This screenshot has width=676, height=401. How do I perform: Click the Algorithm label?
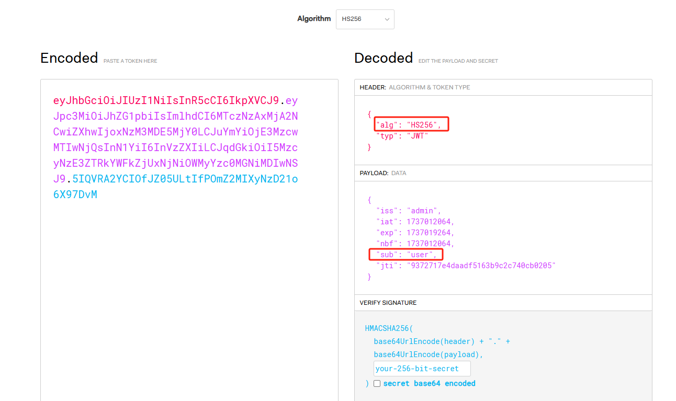314,19
